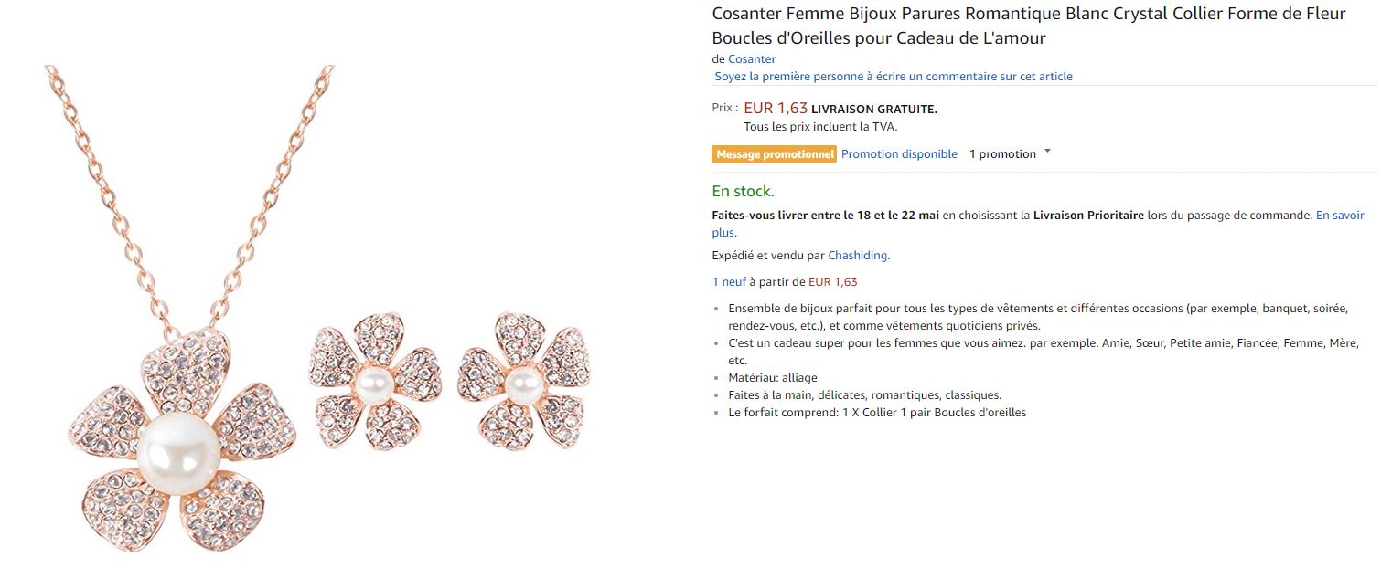Expand the "1 promotion" dropdown arrow
The height and width of the screenshot is (568, 1381).
1047,153
